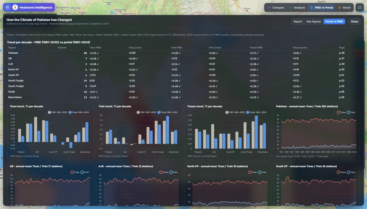Click the Region column header

[x=12, y=48]
